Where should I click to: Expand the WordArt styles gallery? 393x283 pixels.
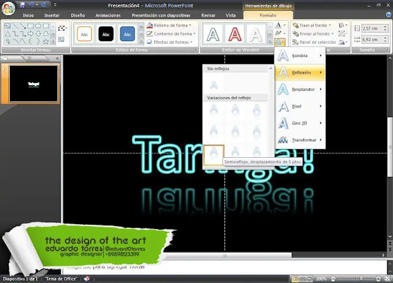pyautogui.click(x=270, y=42)
